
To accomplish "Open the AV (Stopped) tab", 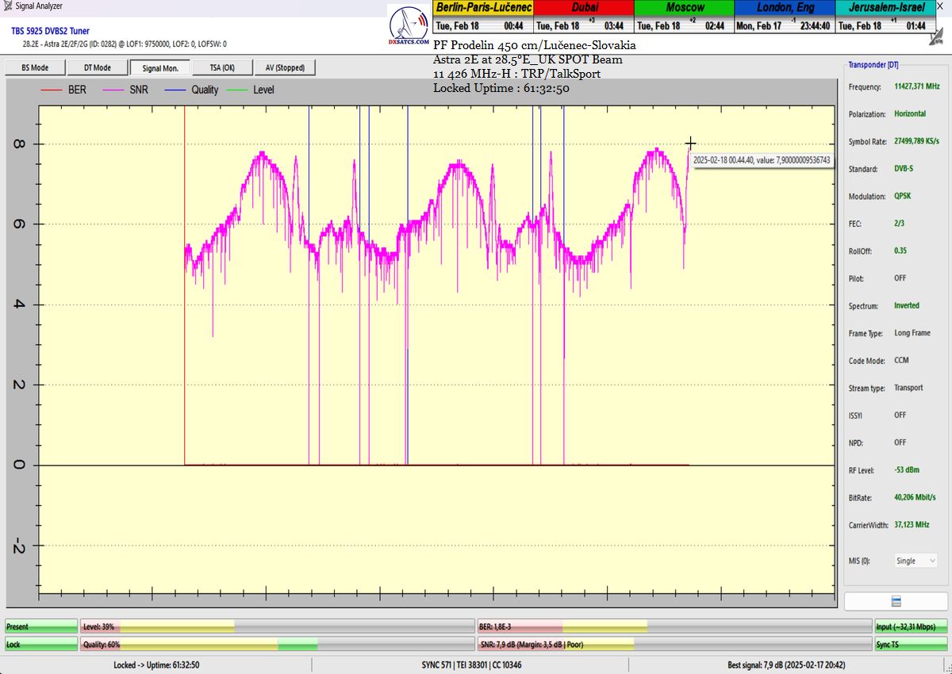I will click(x=285, y=68).
